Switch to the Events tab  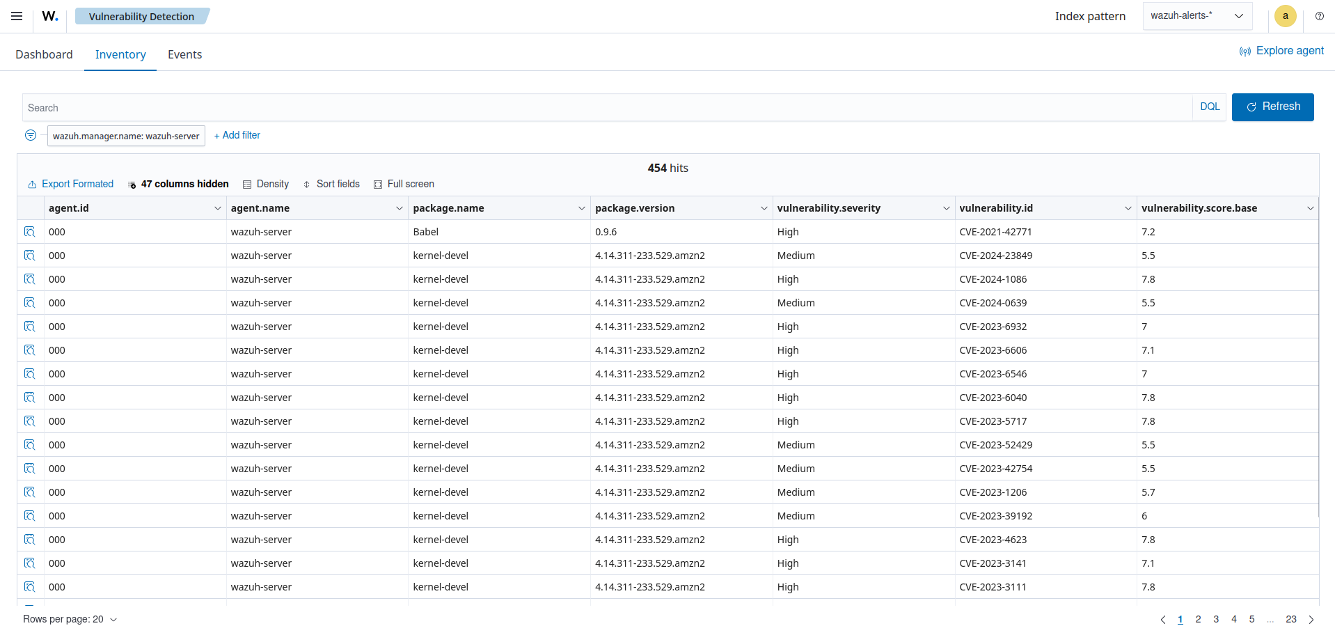(184, 54)
